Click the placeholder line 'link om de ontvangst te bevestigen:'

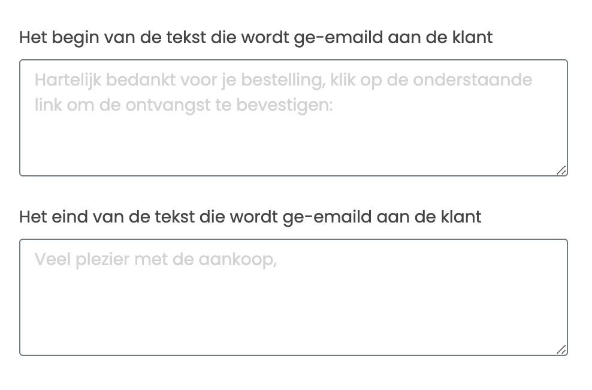tap(183, 105)
